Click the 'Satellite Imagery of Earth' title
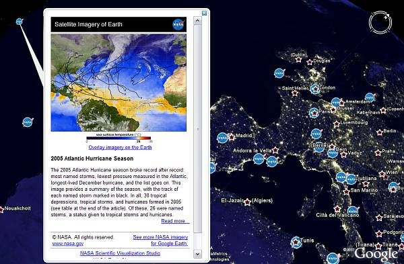Screen dimensions: 404x264 88,24
